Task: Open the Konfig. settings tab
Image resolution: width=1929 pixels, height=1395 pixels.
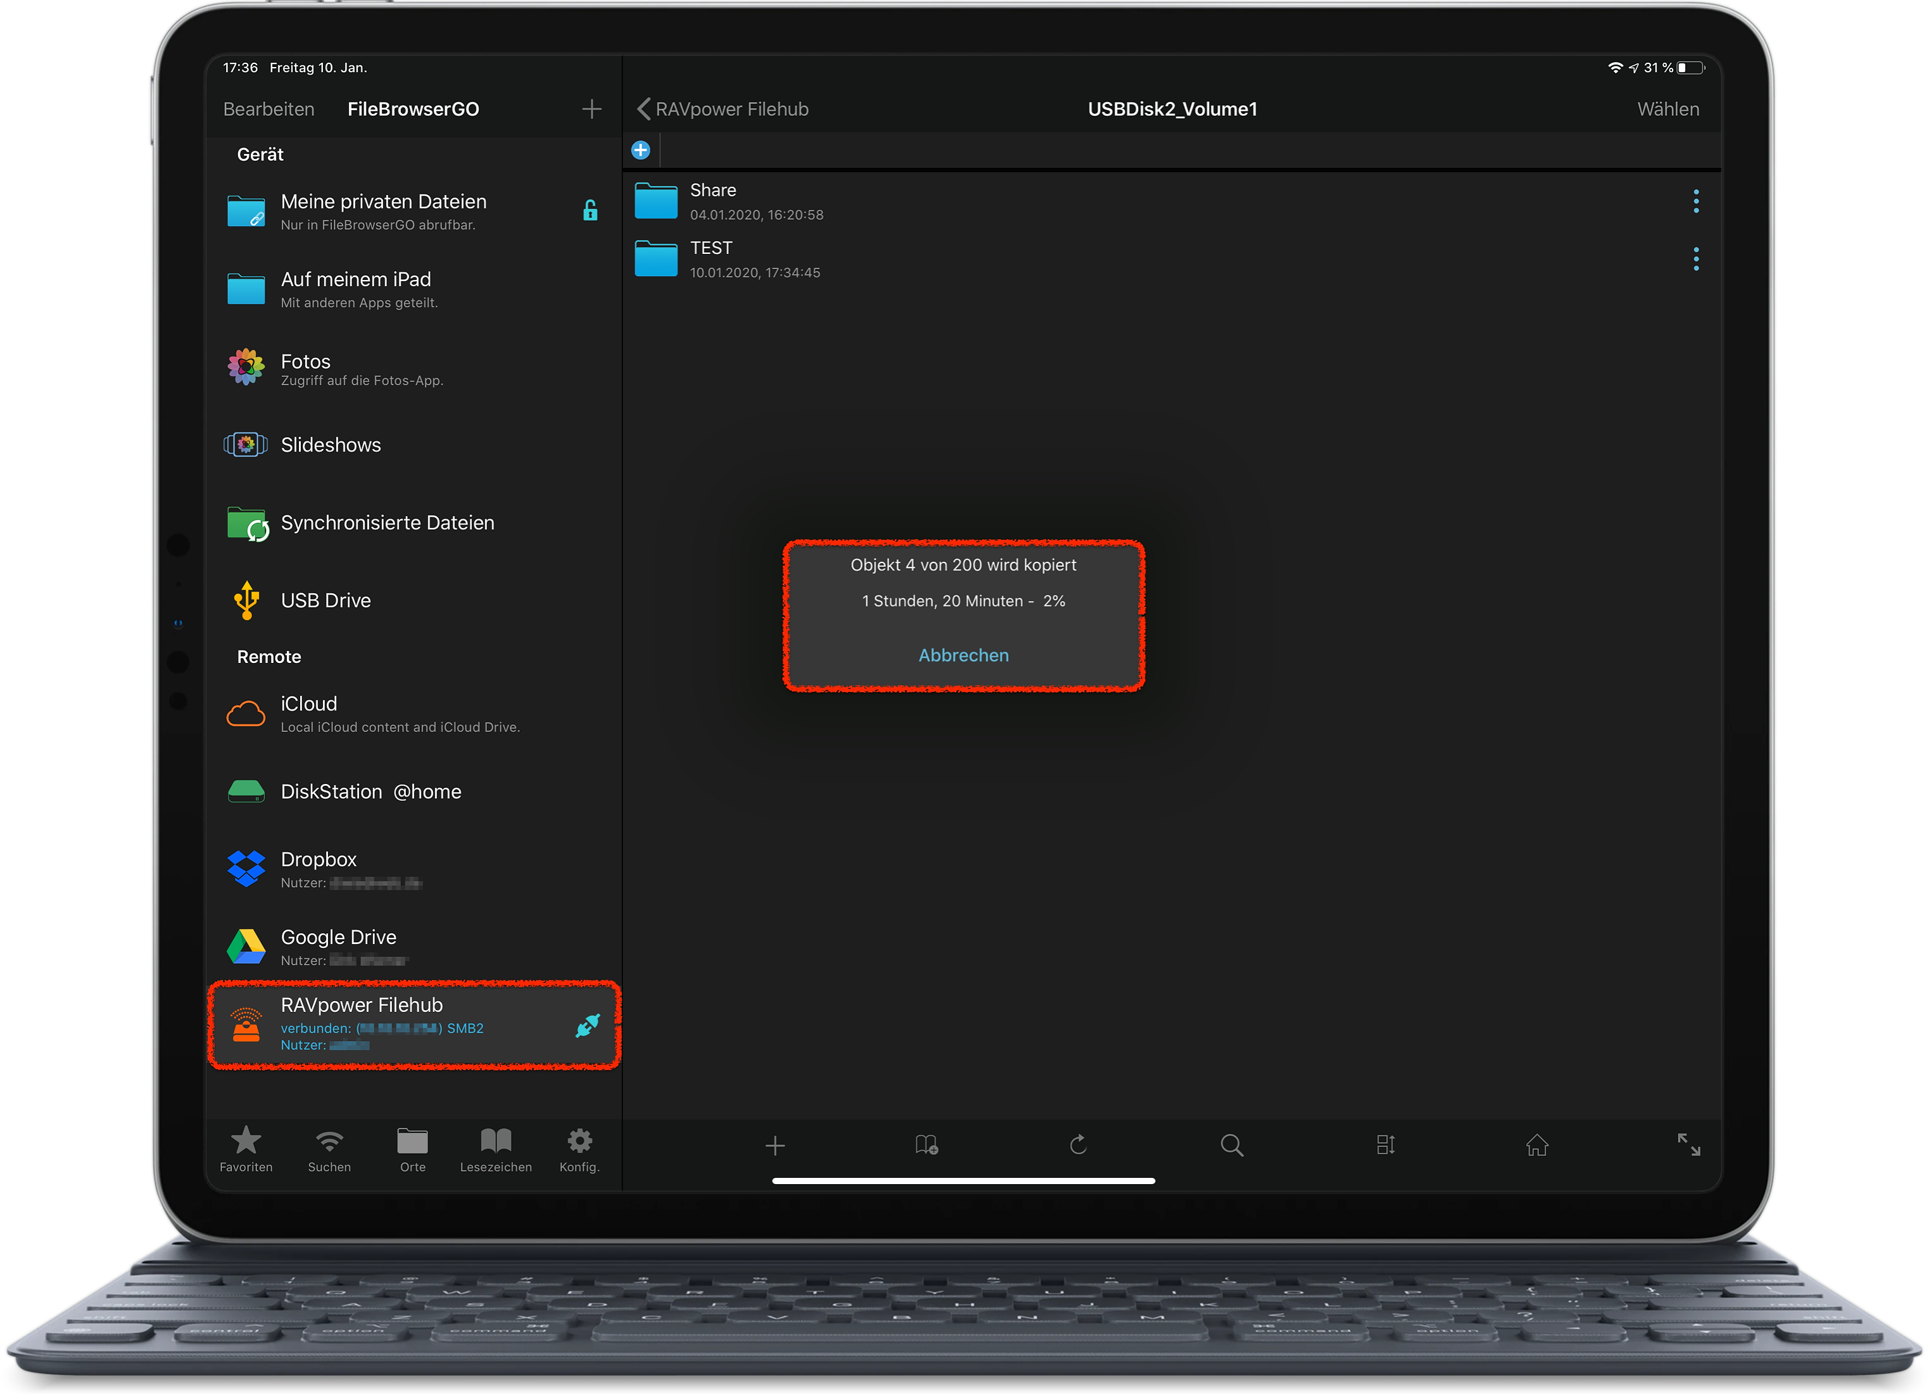Action: tap(579, 1149)
